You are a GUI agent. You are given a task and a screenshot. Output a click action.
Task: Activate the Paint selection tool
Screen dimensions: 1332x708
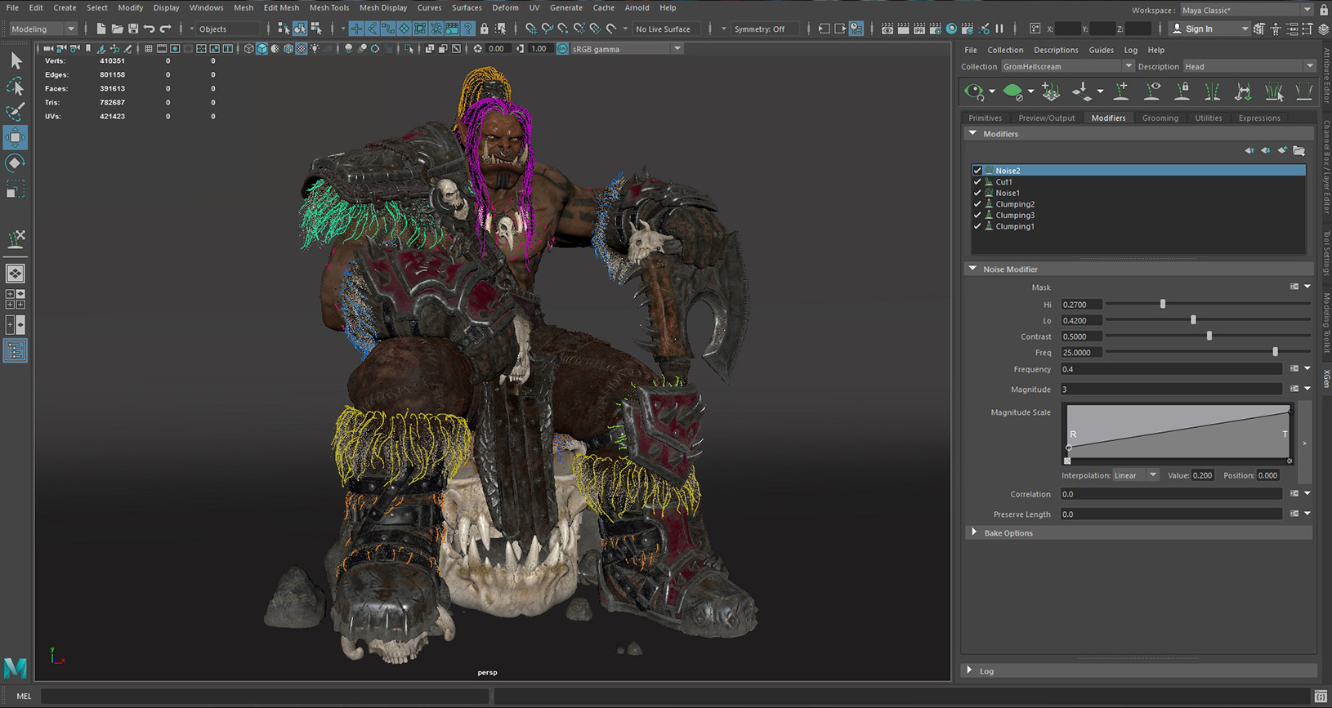tap(16, 112)
